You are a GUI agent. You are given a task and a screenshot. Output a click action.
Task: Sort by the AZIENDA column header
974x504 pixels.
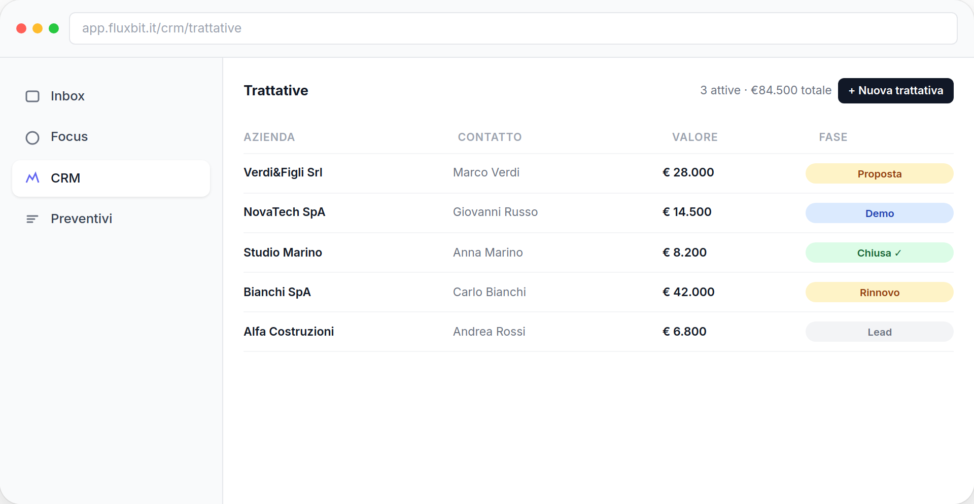[268, 137]
